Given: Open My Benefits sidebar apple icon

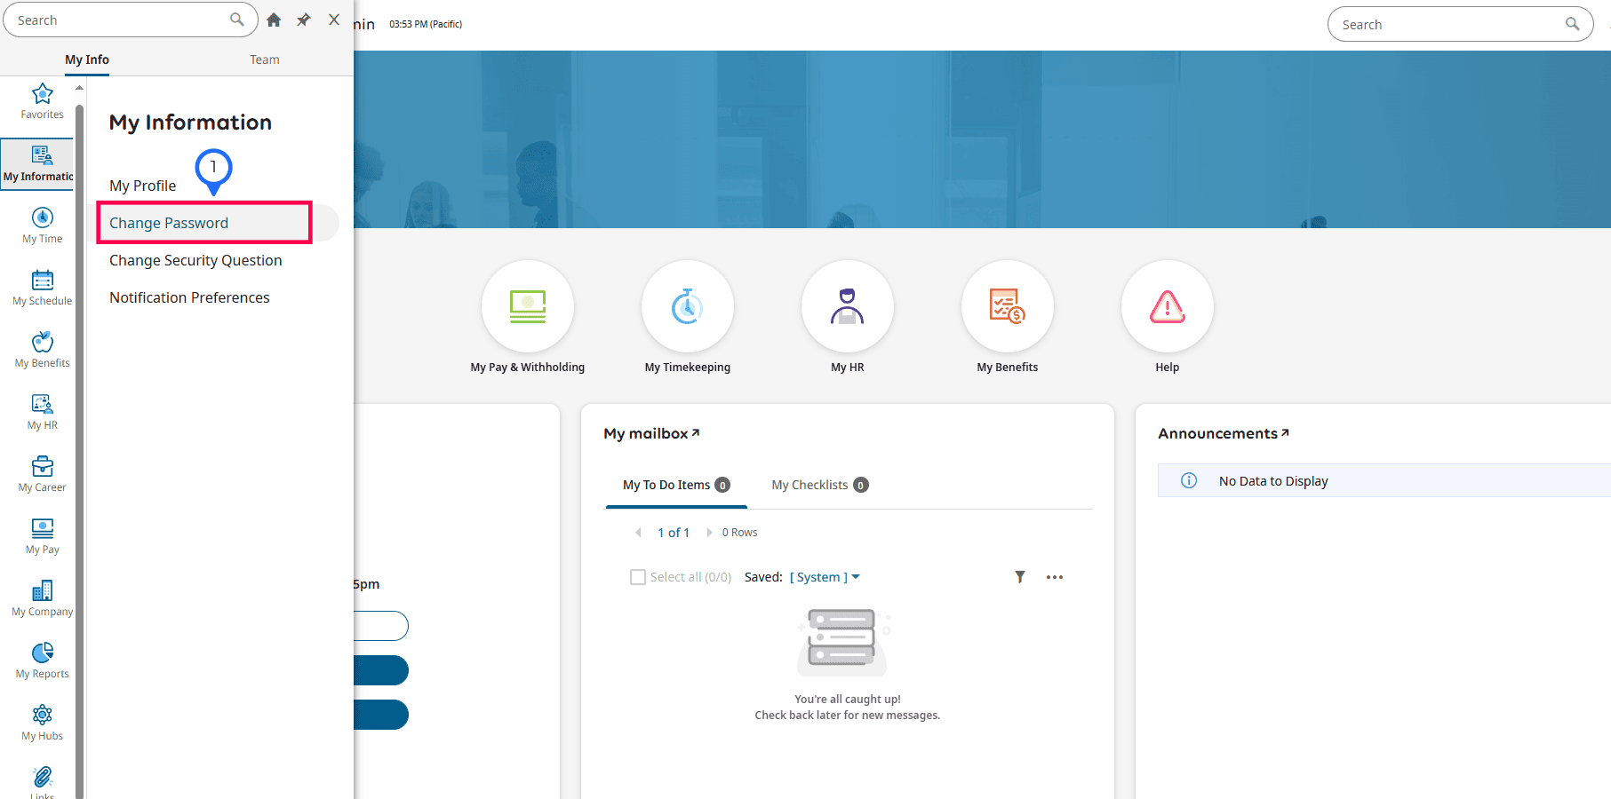Looking at the screenshot, I should point(42,342).
